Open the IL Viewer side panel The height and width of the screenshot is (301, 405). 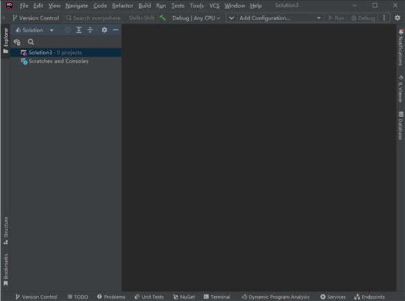[400, 89]
